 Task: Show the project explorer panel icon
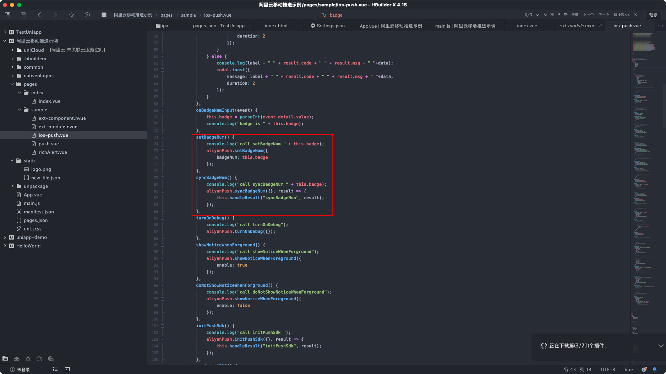[x=5, y=359]
